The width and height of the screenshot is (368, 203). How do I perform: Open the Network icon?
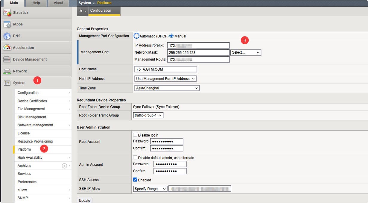coord(7,71)
